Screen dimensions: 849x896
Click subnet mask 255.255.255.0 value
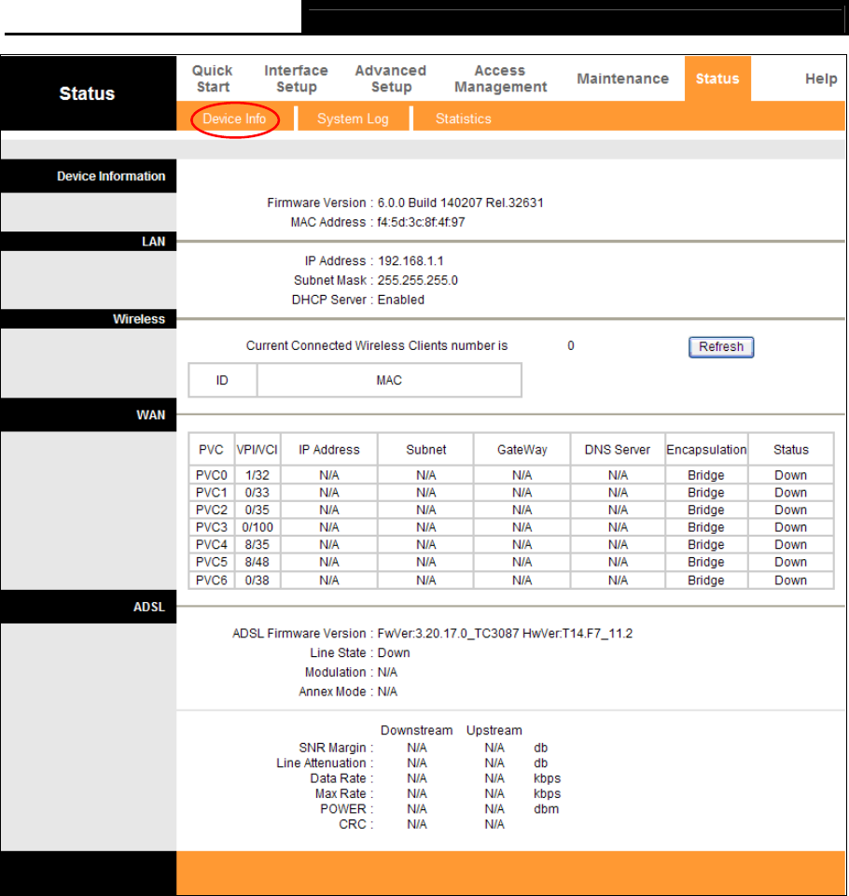[418, 281]
